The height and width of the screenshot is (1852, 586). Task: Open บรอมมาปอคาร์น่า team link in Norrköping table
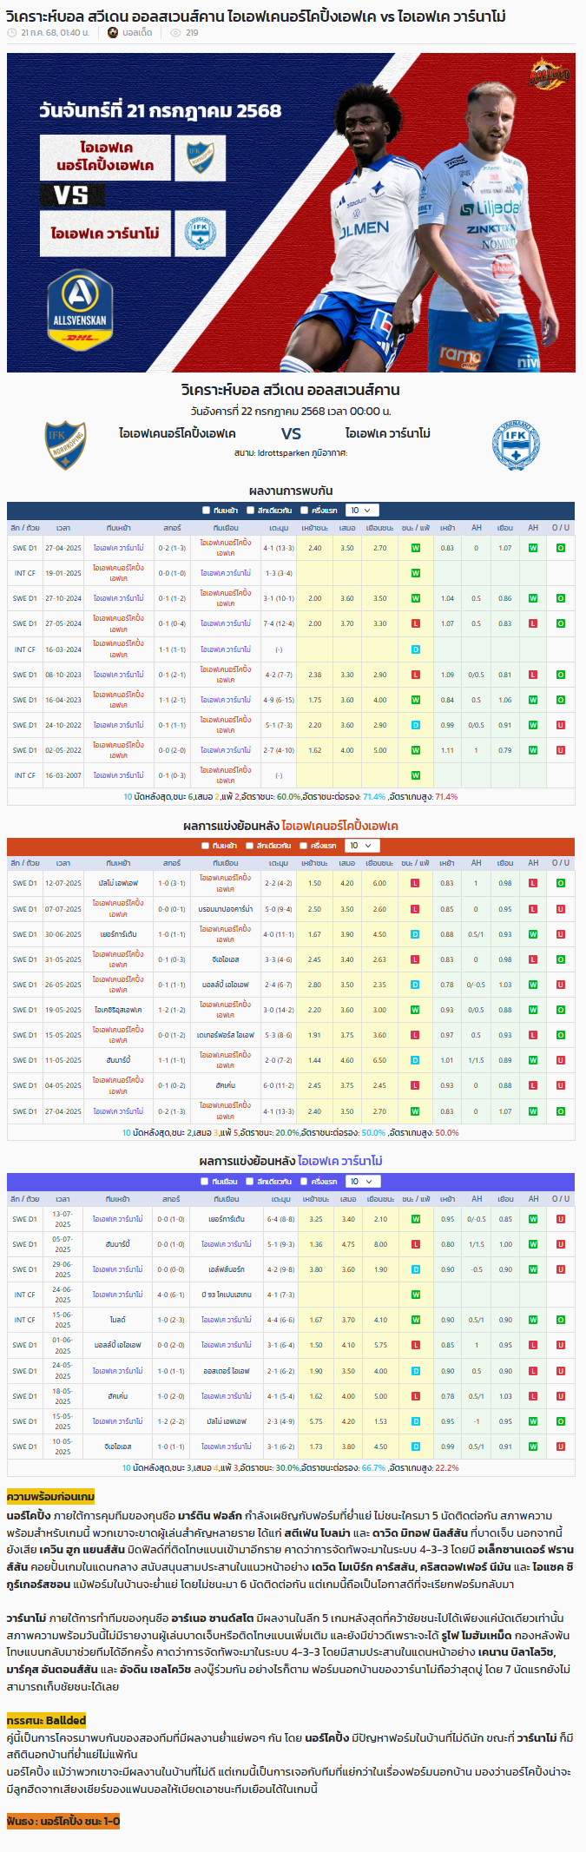[226, 909]
